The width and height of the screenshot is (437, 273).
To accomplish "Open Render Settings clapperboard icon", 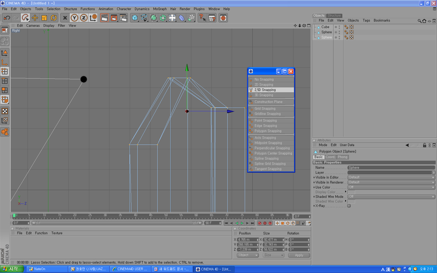I will 123,18.
